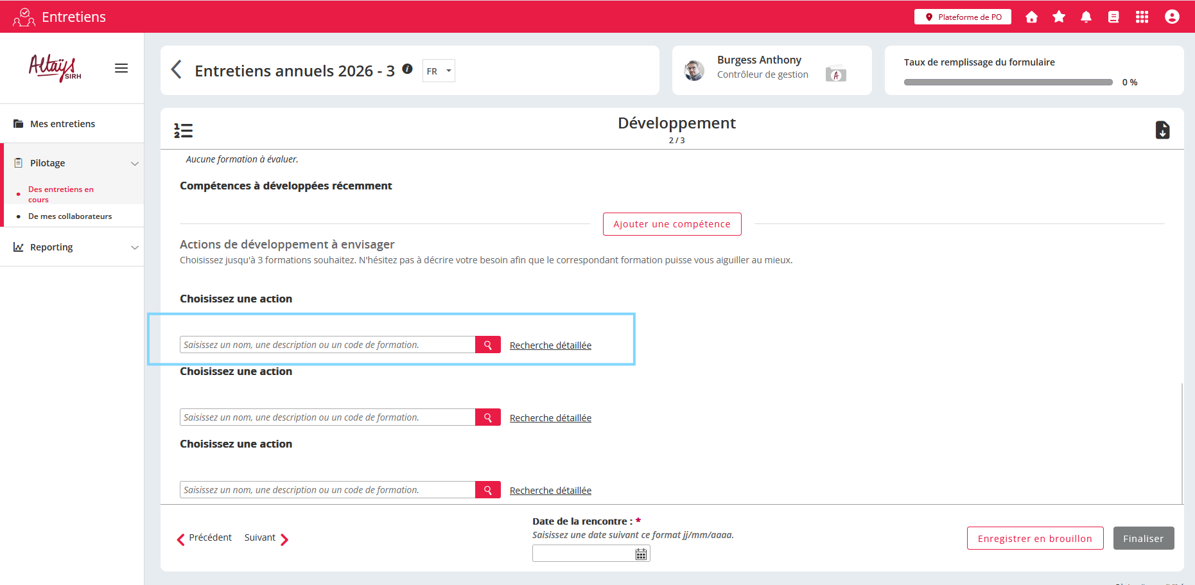This screenshot has height=585, width=1195.
Task: Open the notifications bell
Action: (1086, 17)
